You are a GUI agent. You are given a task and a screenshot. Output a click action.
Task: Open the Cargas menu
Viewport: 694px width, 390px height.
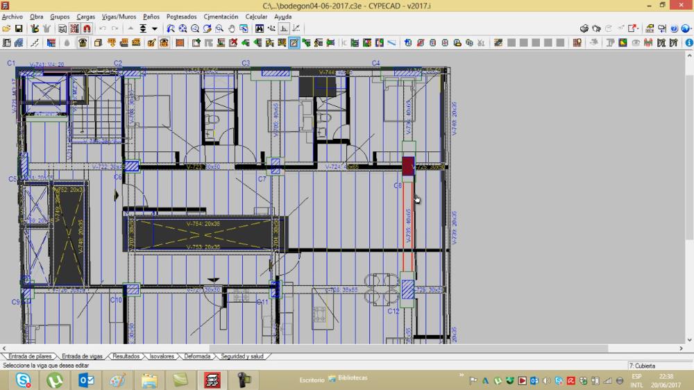[85, 17]
